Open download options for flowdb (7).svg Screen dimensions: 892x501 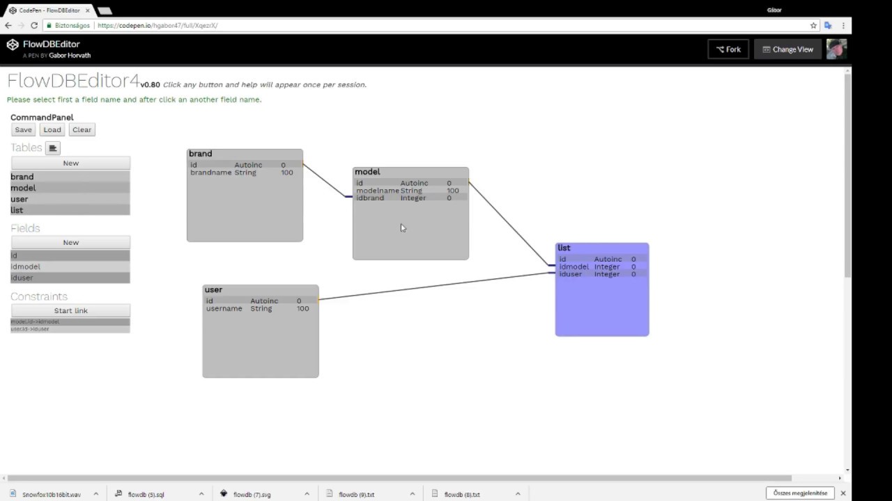click(x=307, y=494)
